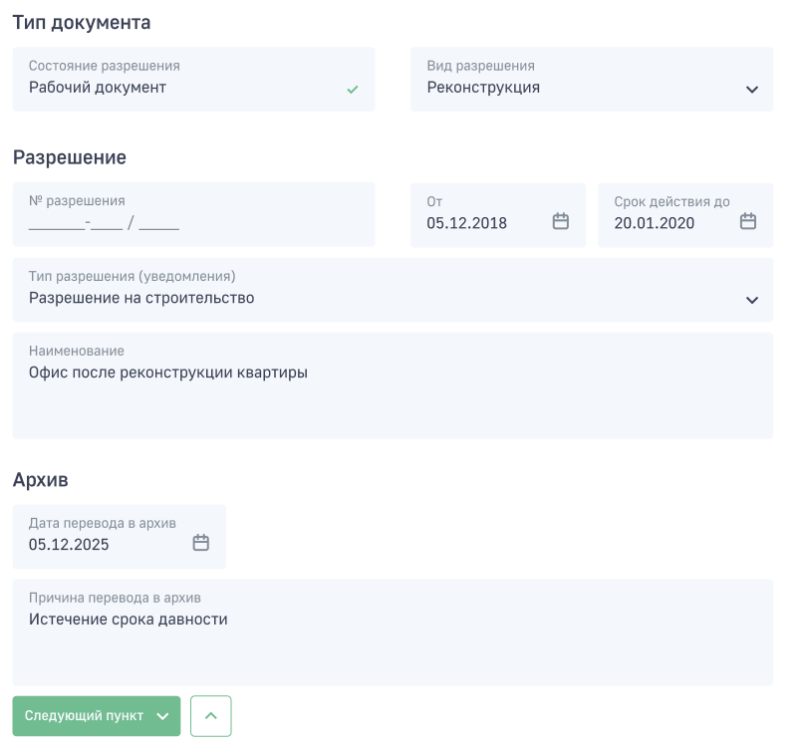The height and width of the screenshot is (750, 808).
Task: Click the 'Наименование' text area
Action: [393, 385]
